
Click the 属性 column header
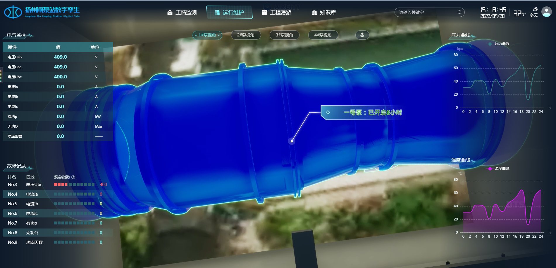click(12, 47)
